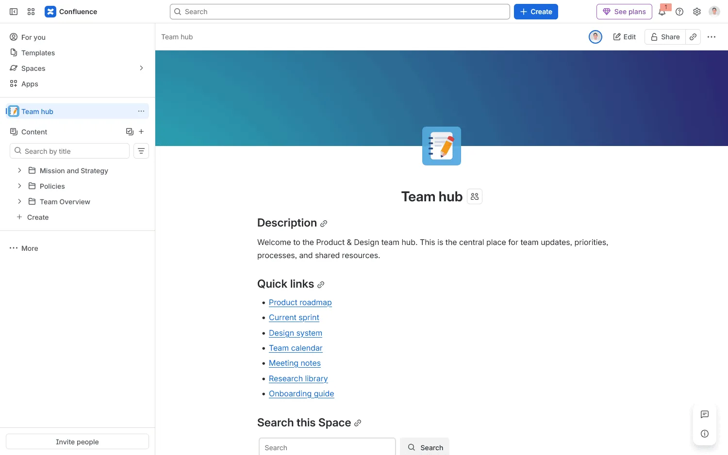Open the Team calendar link
This screenshot has width=728, height=455.
[x=296, y=348]
